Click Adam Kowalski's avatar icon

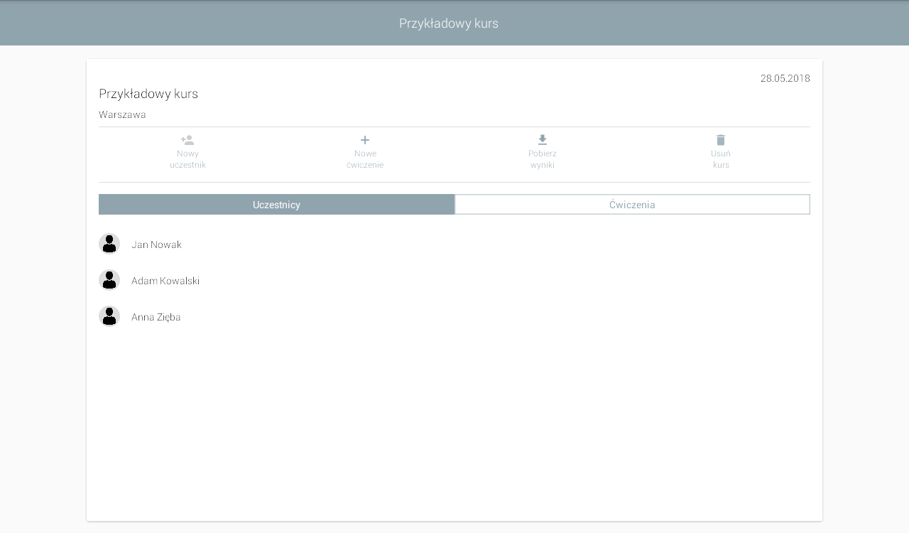tap(109, 280)
